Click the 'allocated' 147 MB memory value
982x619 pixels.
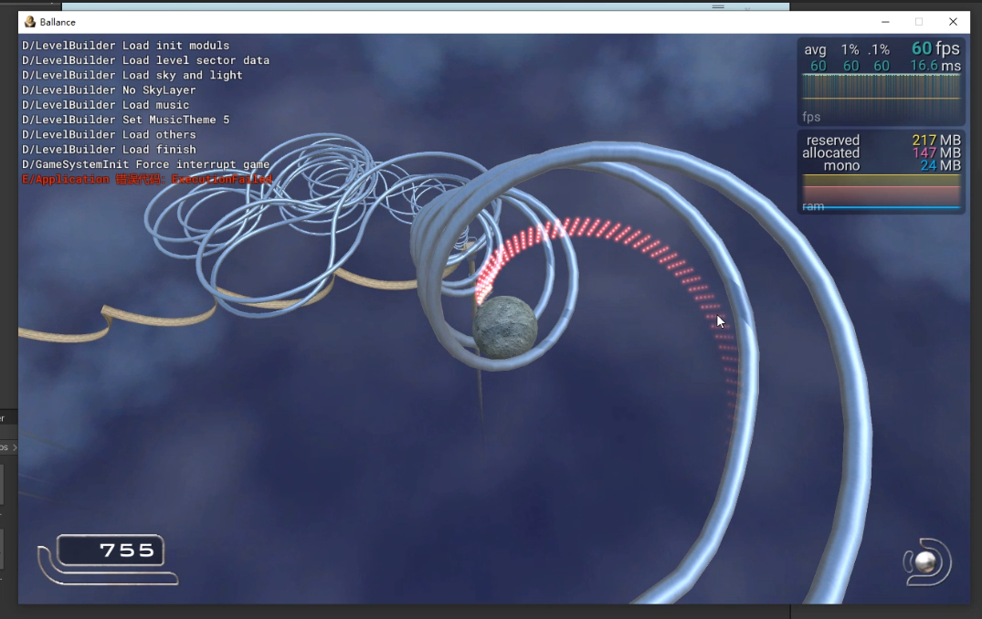point(936,152)
